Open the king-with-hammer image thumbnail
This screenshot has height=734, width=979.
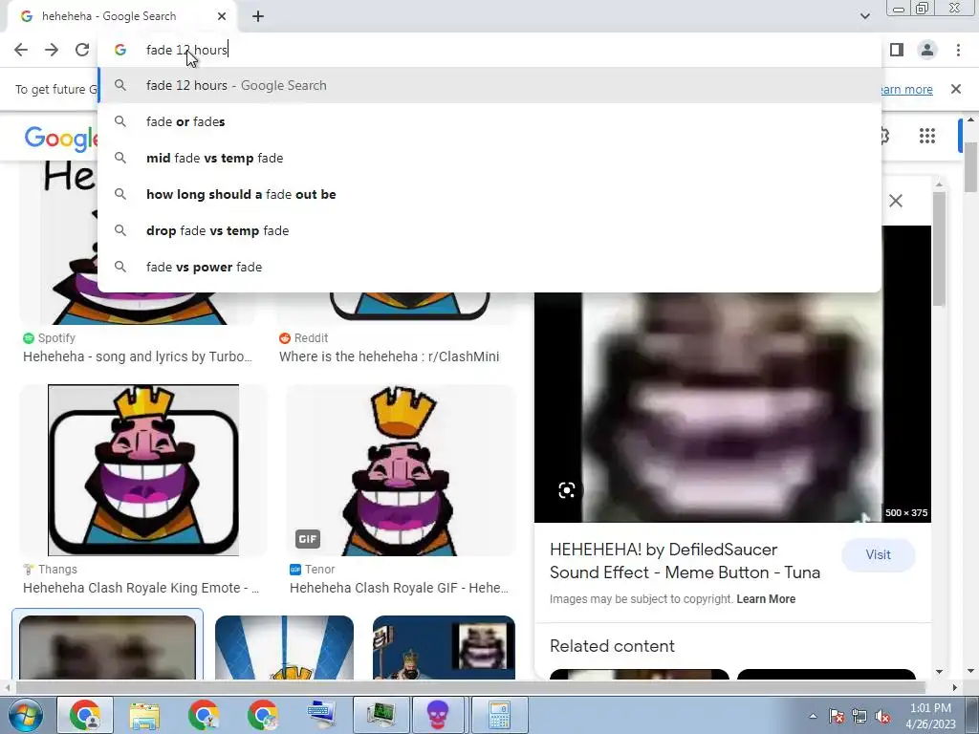pyautogui.click(x=444, y=647)
